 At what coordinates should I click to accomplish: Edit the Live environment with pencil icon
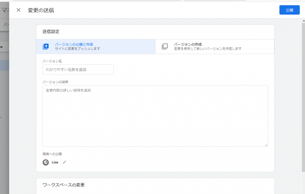[64, 162]
